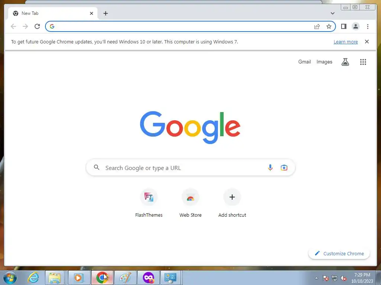Click the Add shortcut plus tile

tap(232, 204)
